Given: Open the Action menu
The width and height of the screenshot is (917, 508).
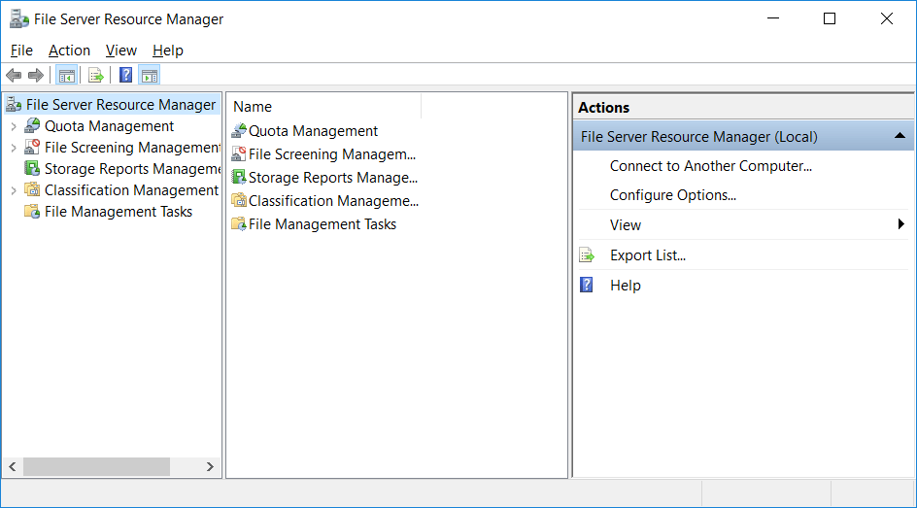Looking at the screenshot, I should (69, 51).
